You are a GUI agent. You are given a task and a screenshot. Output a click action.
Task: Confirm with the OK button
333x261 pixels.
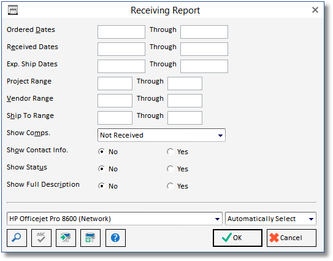click(x=237, y=238)
